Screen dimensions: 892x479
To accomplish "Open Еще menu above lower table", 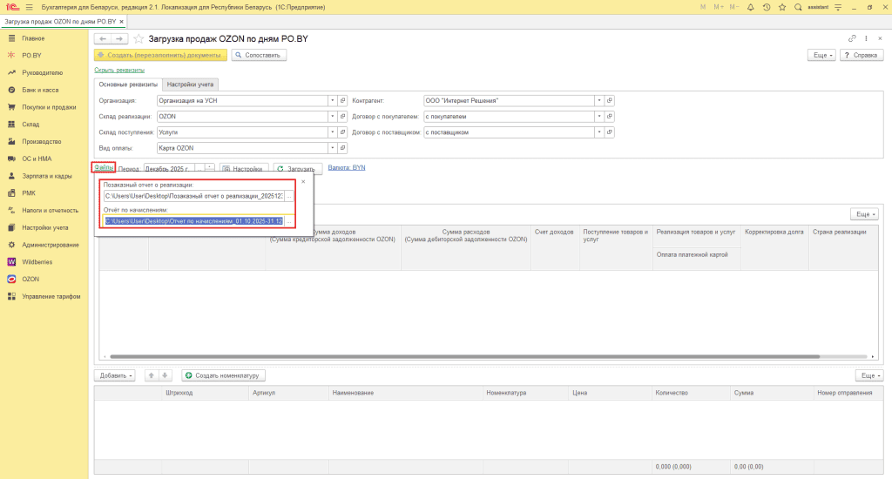I will (x=869, y=375).
